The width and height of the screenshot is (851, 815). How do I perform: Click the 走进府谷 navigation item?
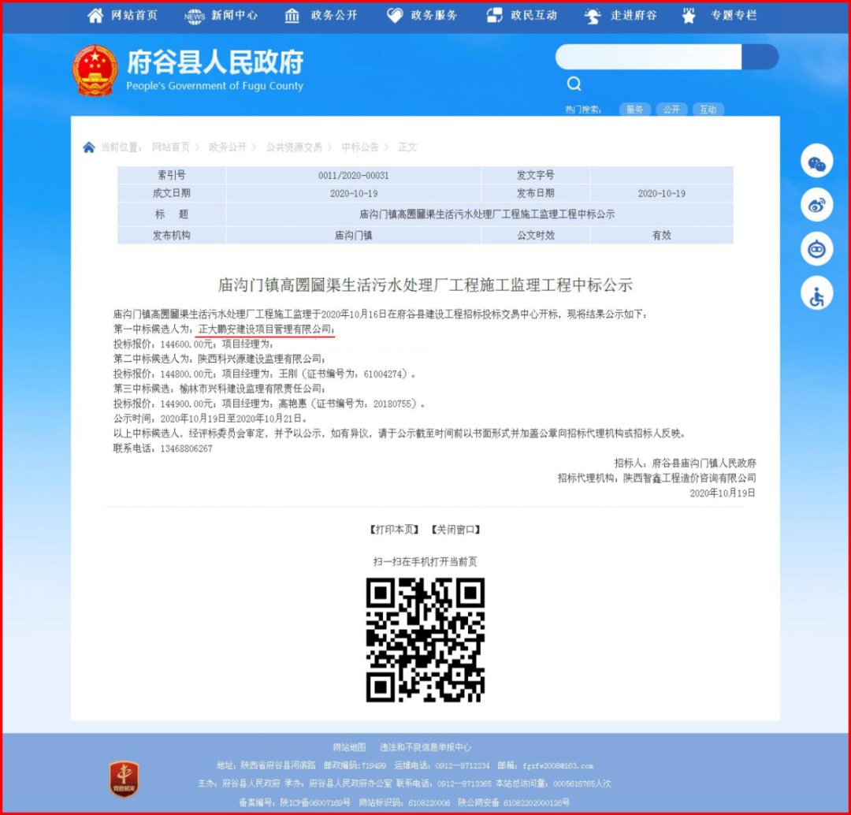click(621, 16)
